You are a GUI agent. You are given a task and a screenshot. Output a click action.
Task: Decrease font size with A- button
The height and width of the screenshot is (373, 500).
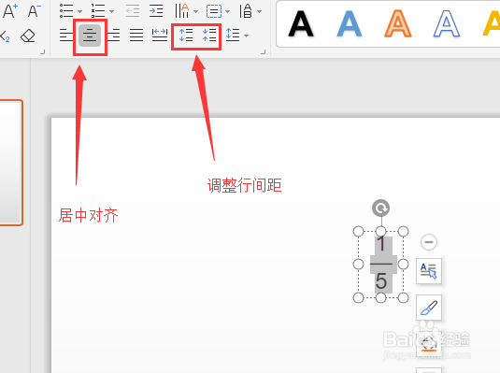[x=35, y=11]
